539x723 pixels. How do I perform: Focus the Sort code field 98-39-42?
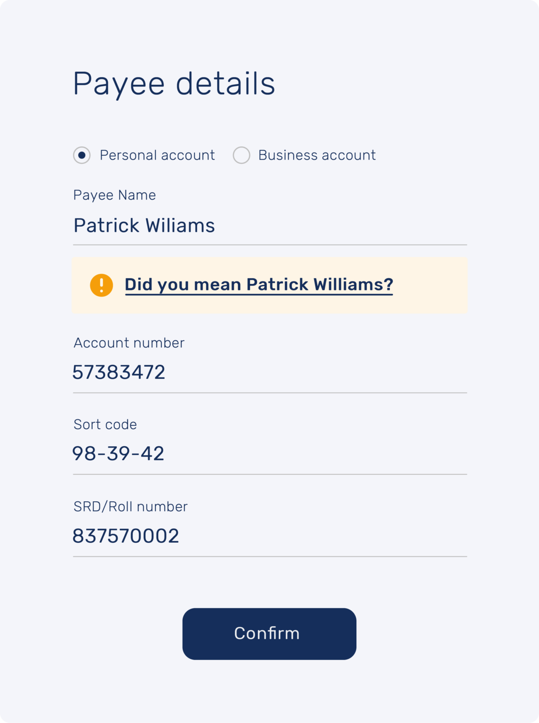coord(118,454)
